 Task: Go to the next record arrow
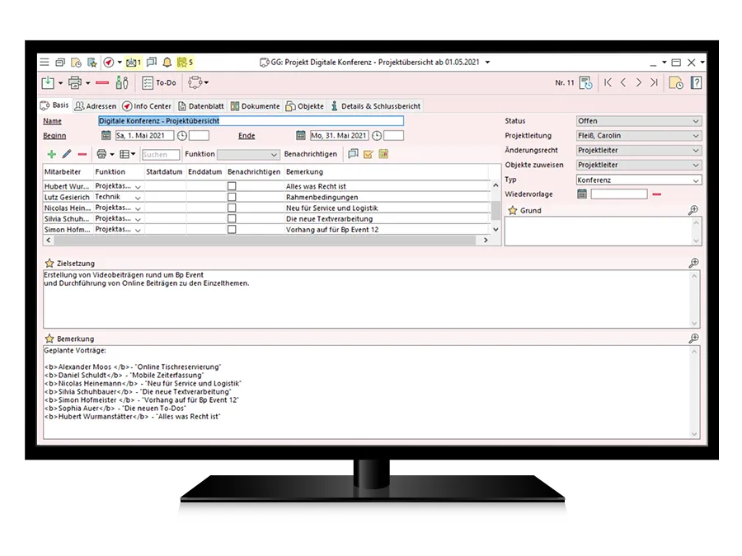pos(638,82)
